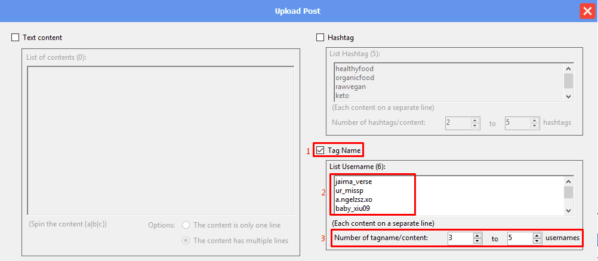The height and width of the screenshot is (261, 598).
Task: Click the minimum tagname number field
Action: coord(460,238)
